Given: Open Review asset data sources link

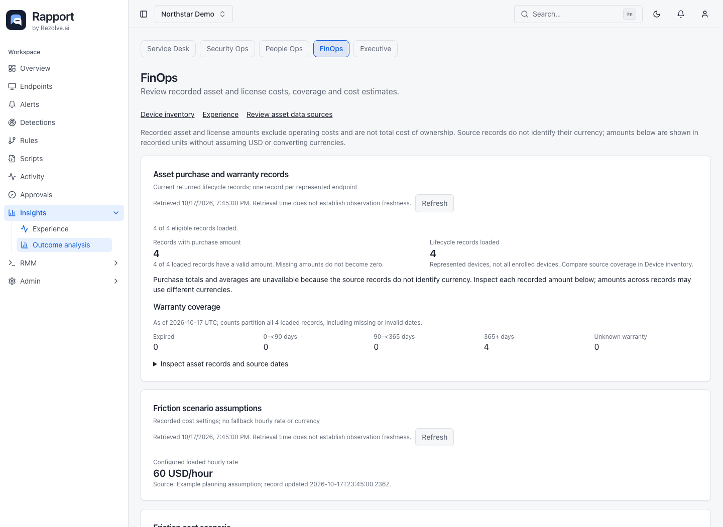Looking at the screenshot, I should tap(289, 114).
